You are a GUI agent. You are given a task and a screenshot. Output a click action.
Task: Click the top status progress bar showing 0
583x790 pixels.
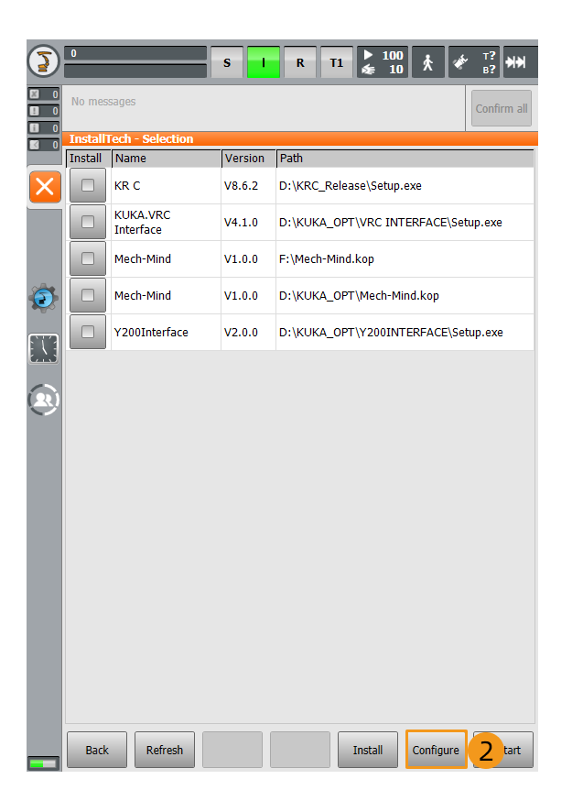(x=135, y=53)
